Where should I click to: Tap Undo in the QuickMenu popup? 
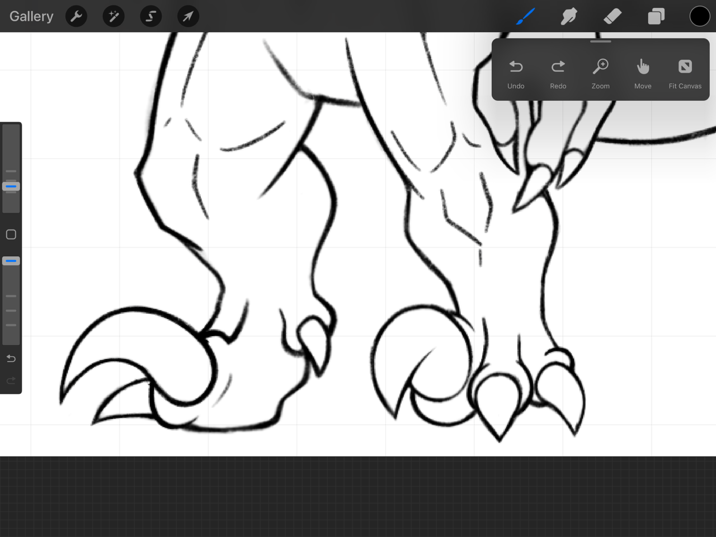click(x=516, y=74)
